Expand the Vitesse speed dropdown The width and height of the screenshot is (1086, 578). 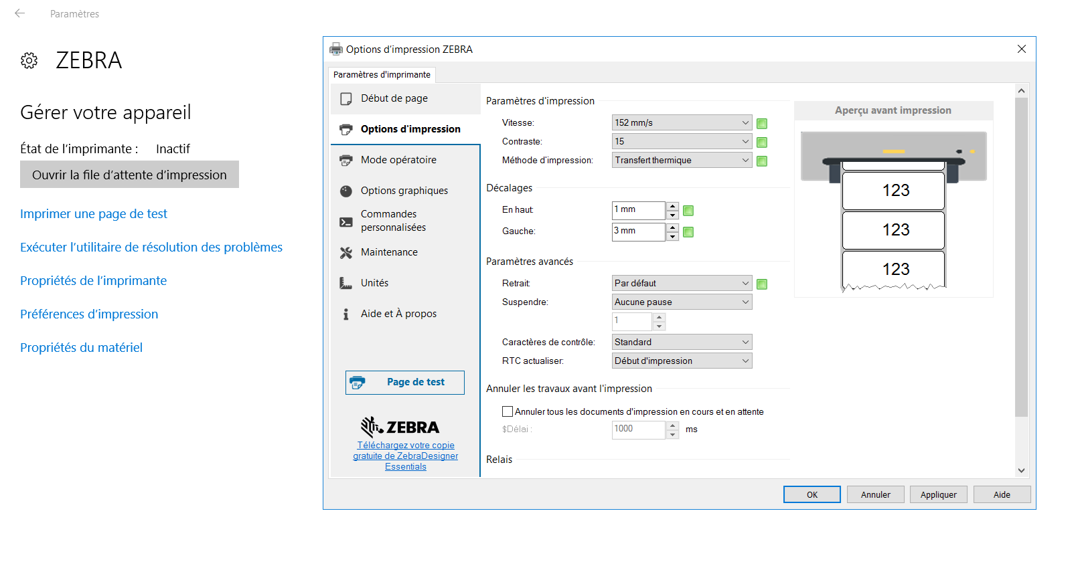[682, 122]
